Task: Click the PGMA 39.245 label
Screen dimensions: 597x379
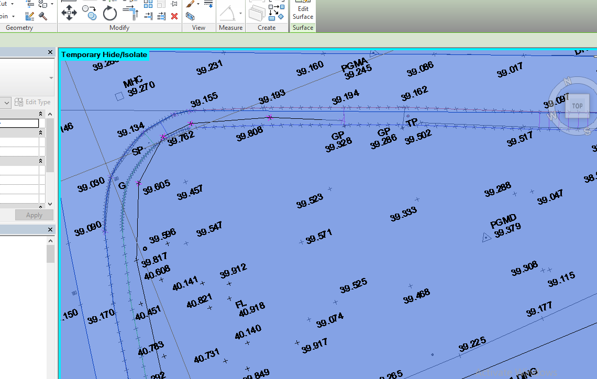Action: pyautogui.click(x=356, y=68)
